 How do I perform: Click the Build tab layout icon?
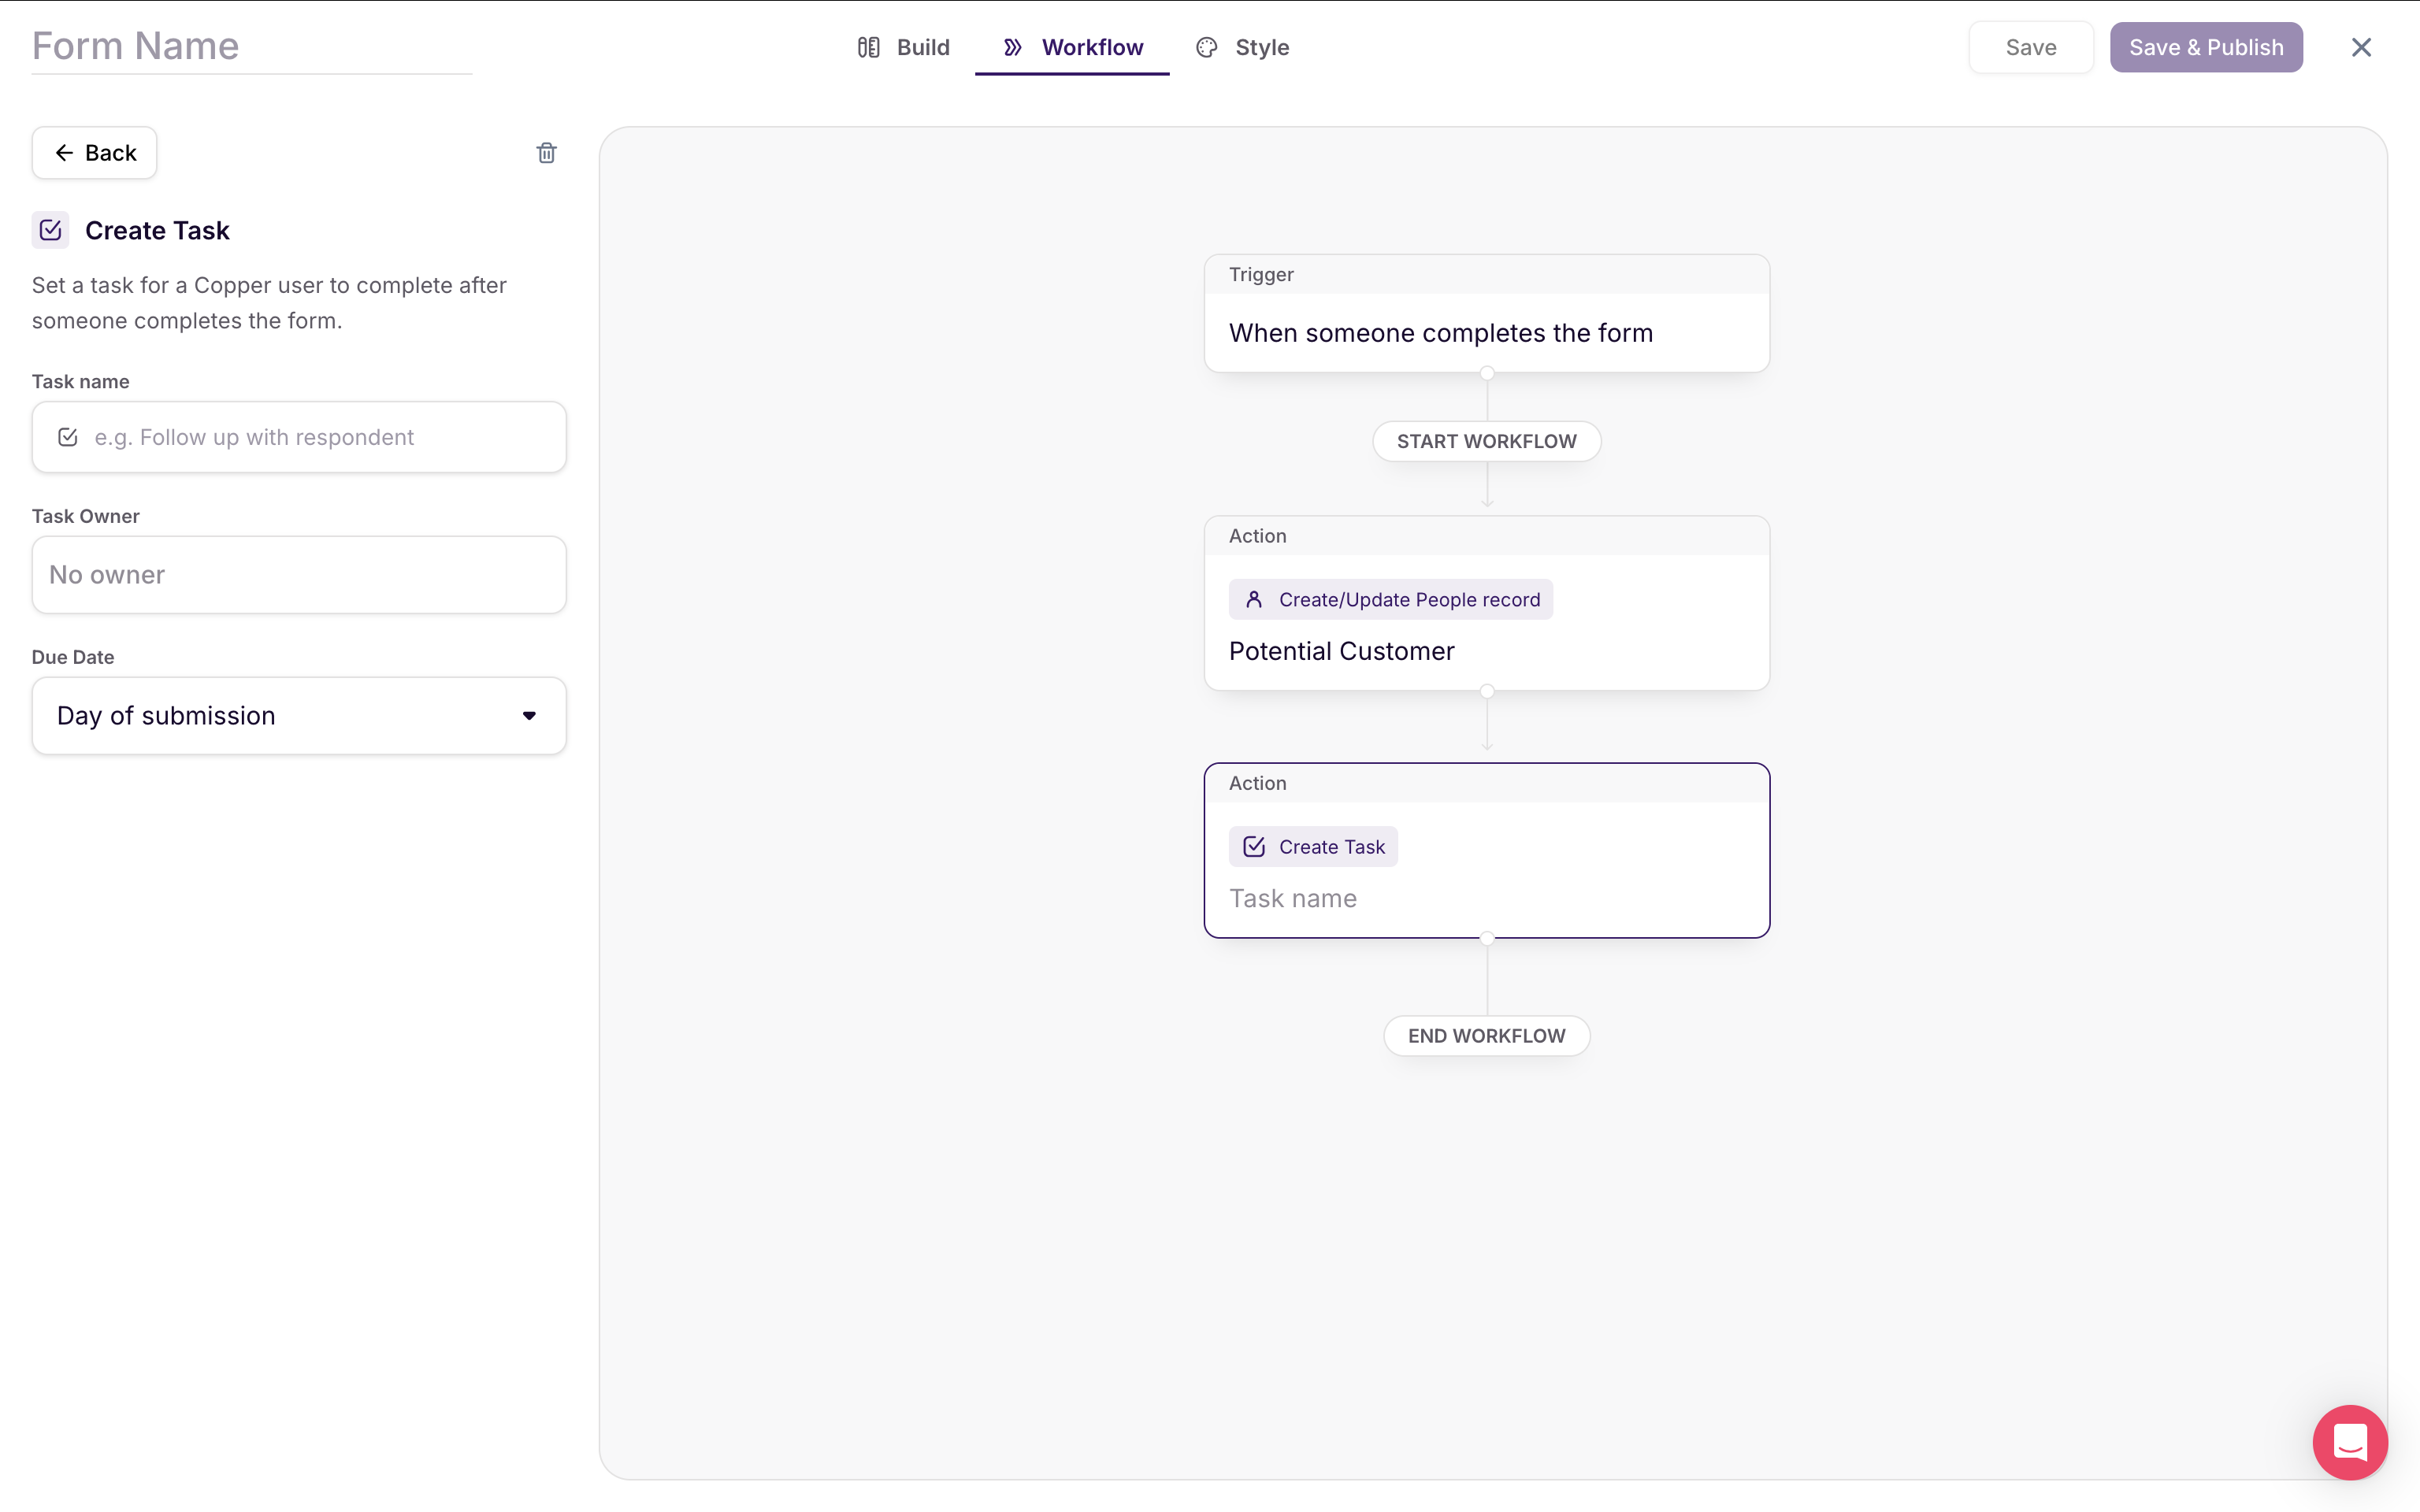click(x=868, y=47)
